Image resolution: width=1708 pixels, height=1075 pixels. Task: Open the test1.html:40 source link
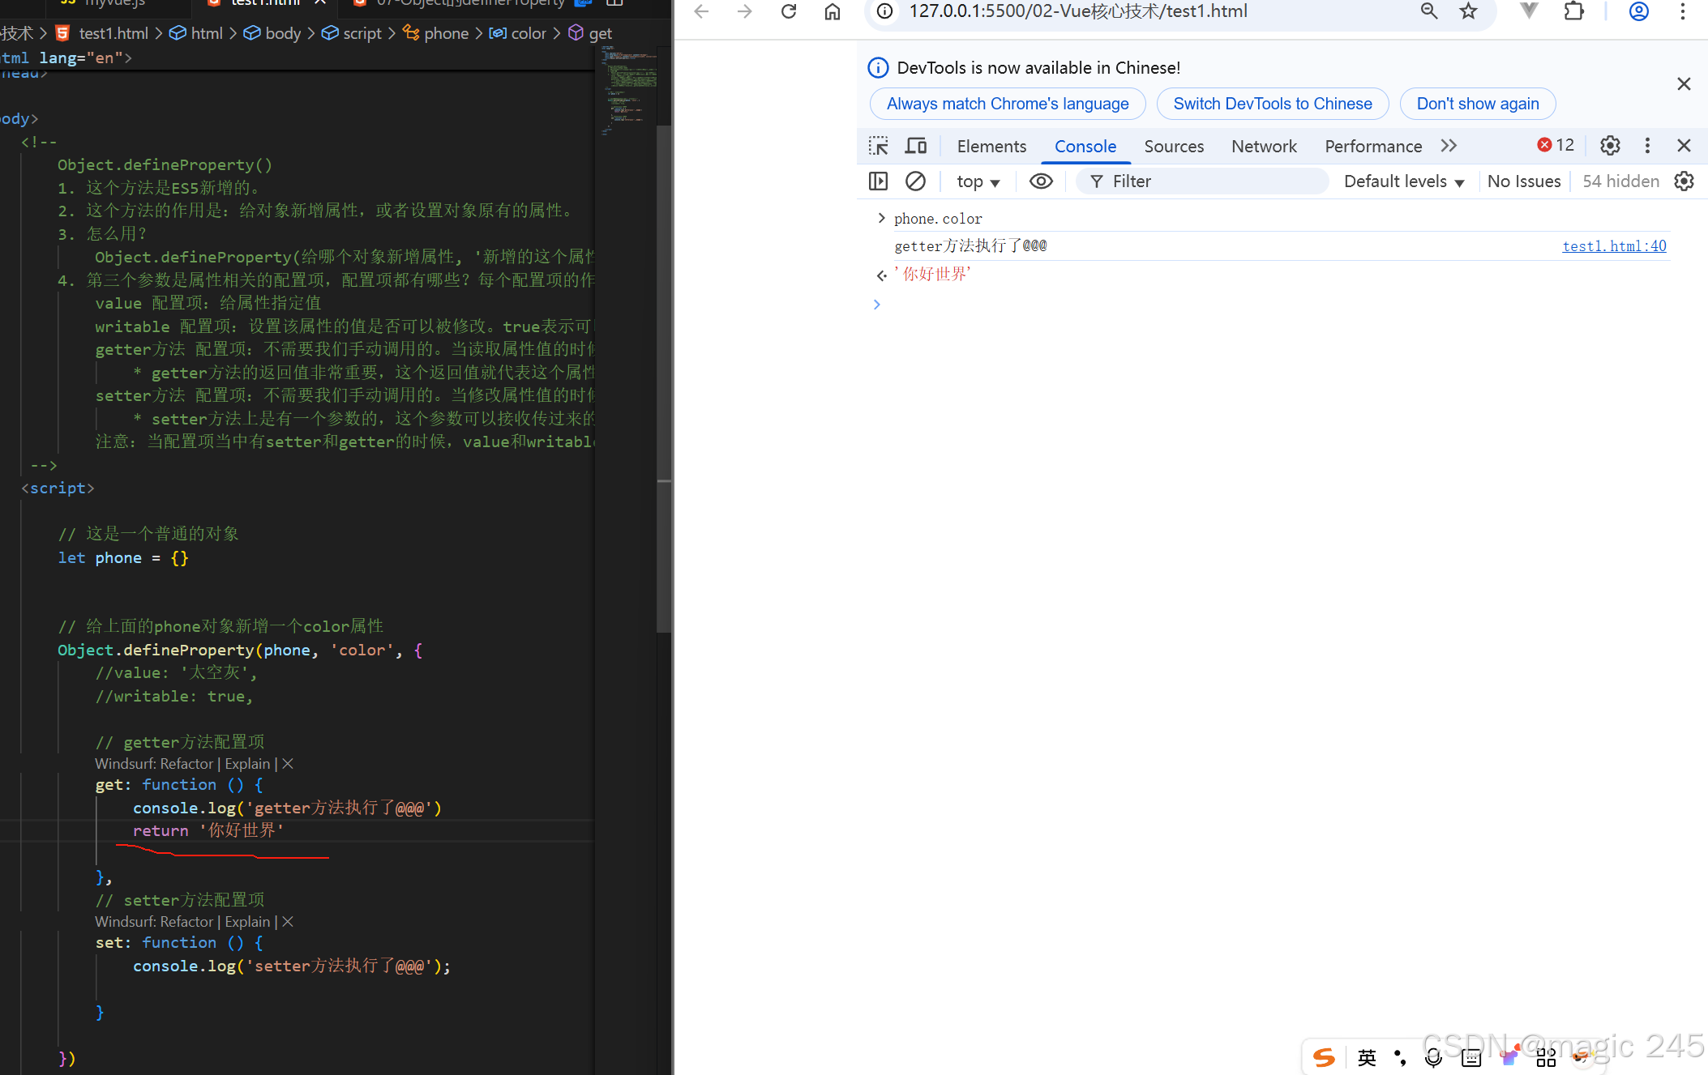(1614, 246)
